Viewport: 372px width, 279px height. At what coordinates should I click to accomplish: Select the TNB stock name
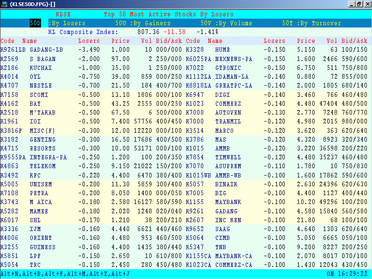(220, 247)
